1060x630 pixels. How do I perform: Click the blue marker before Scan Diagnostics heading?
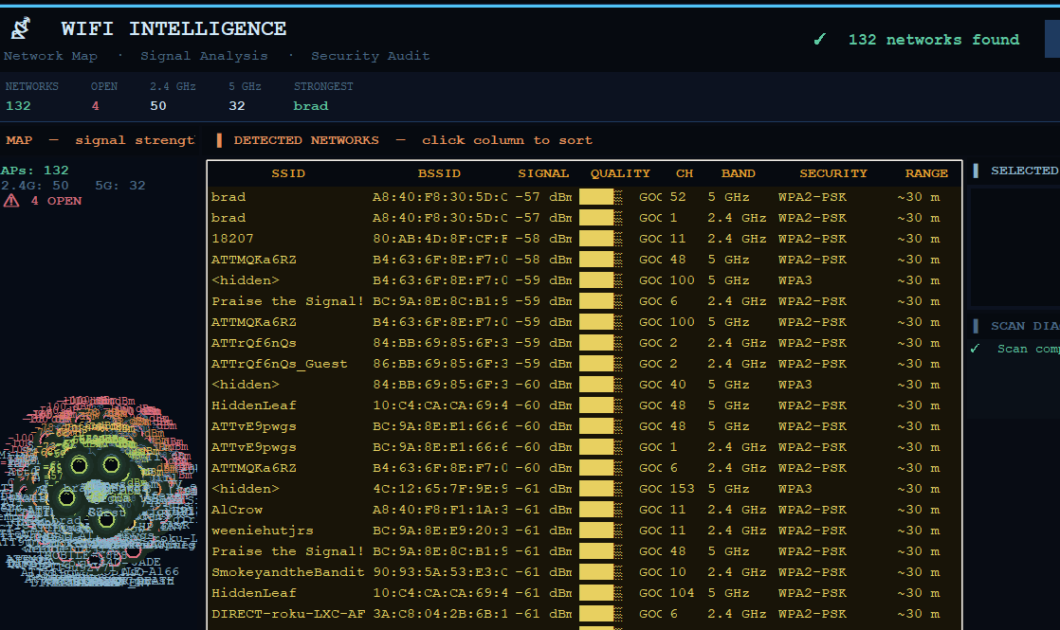point(976,326)
